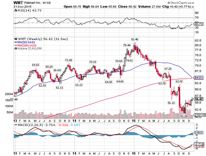Click the High 56.94 value

pyautogui.click(x=91, y=6)
